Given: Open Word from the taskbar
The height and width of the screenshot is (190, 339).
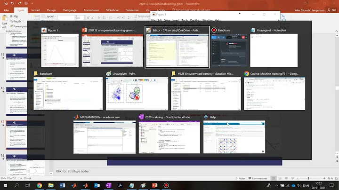Looking at the screenshot, I should tap(63, 185).
